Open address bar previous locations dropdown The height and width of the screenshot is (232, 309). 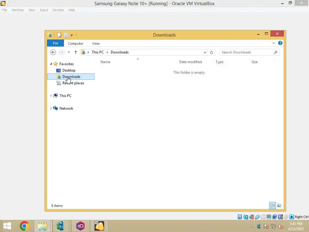click(x=205, y=52)
